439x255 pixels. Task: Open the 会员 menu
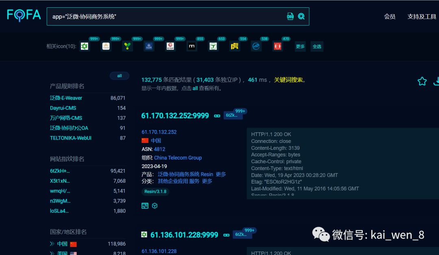click(x=389, y=17)
